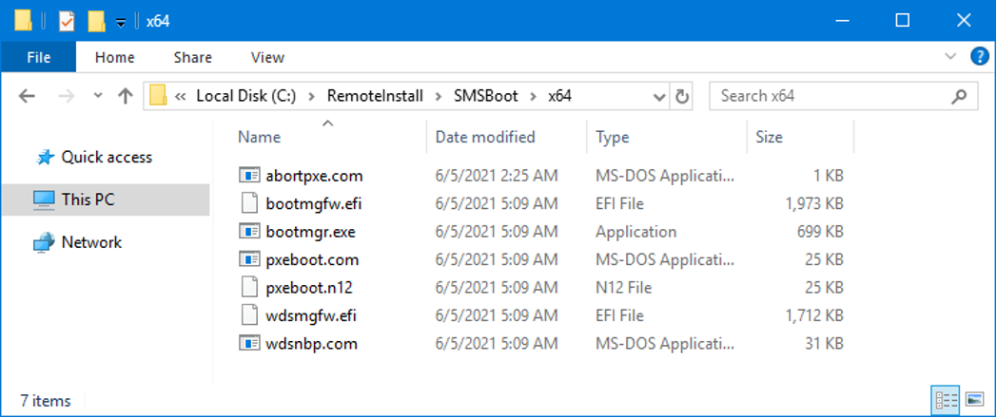The height and width of the screenshot is (418, 997).
Task: Open the Share ribbon tab
Action: 193,57
